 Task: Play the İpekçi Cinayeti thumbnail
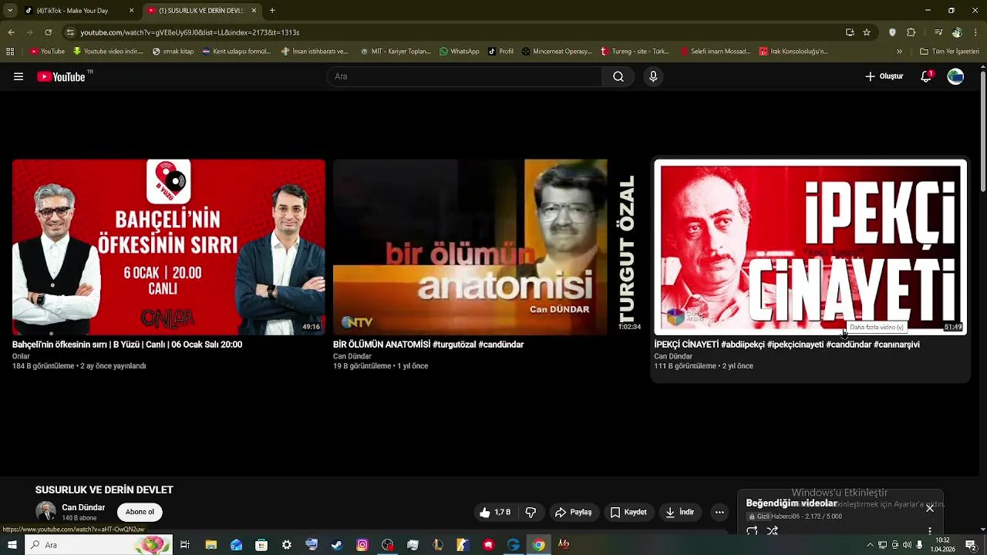pos(810,247)
